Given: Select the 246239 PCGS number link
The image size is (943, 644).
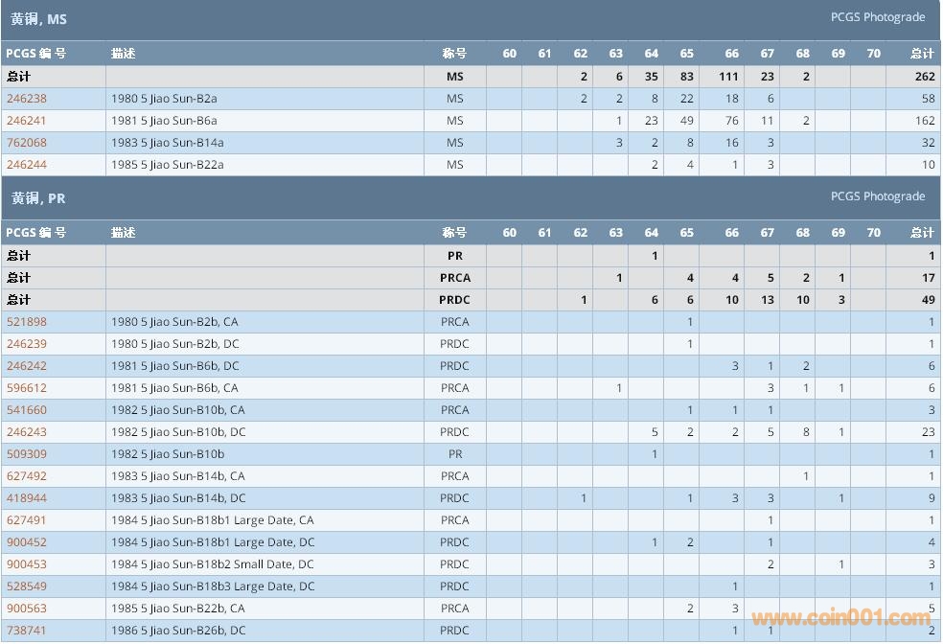Looking at the screenshot, I should click(x=27, y=344).
